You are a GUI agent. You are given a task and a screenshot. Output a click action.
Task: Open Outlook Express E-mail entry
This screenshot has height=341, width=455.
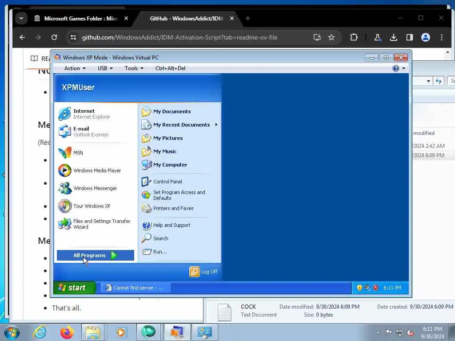pyautogui.click(x=83, y=131)
